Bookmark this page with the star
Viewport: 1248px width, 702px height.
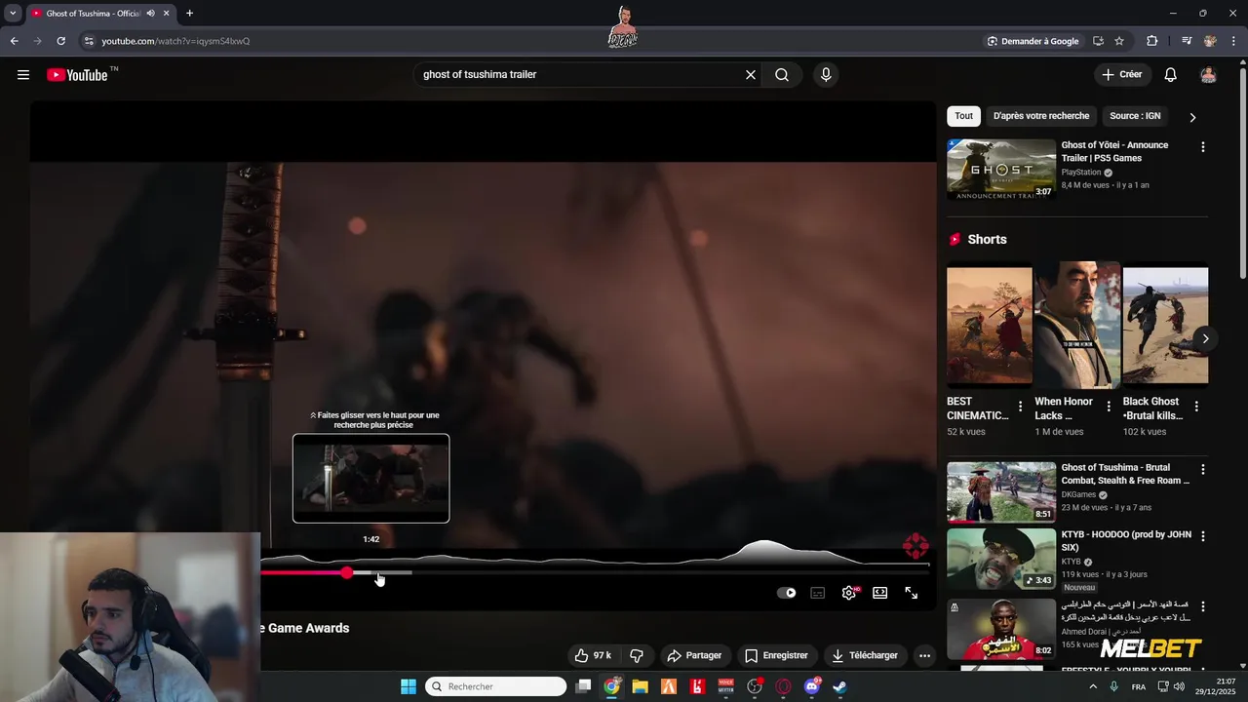pyautogui.click(x=1119, y=41)
